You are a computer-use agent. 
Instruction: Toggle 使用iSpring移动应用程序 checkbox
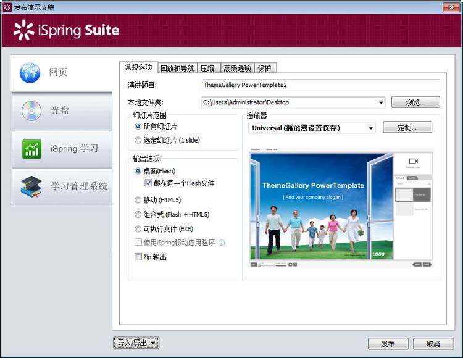click(138, 243)
